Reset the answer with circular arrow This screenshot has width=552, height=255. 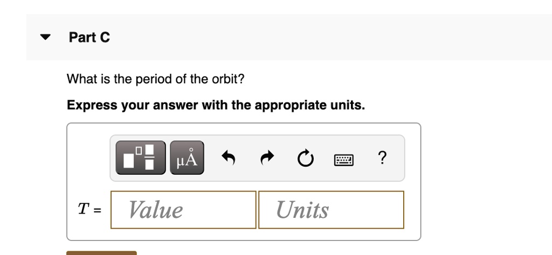305,158
